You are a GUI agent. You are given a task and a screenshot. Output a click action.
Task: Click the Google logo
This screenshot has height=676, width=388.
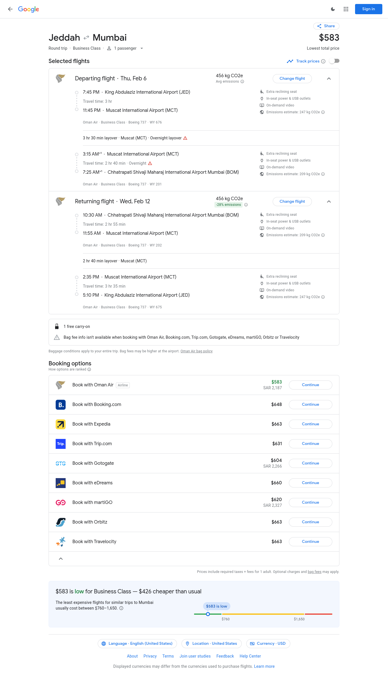(28, 9)
